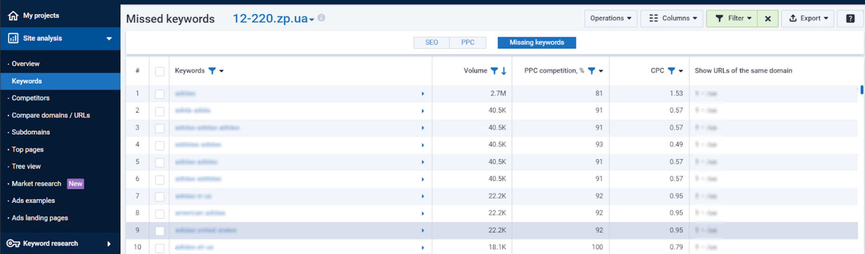Check the checkbox for row 4
Screen dimensions: 865x254
160,145
